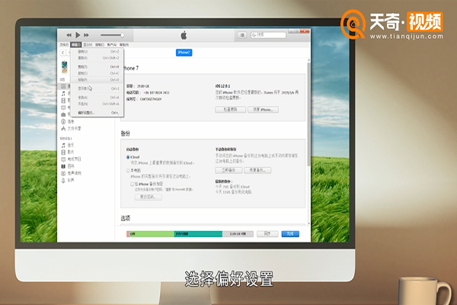This screenshot has width=457, height=305.
Task: Open 影片 Movies under On My Device
Action: 71,152
